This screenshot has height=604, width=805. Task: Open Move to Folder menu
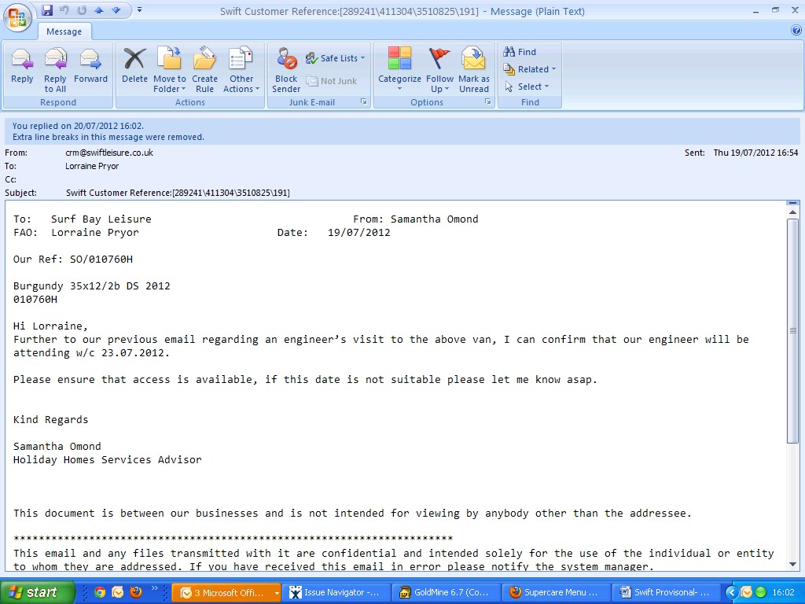[170, 70]
